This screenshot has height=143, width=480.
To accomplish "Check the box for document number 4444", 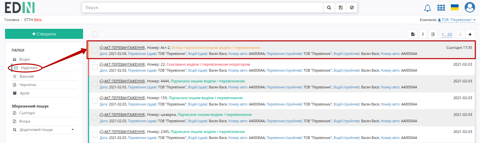I will tap(95, 84).
